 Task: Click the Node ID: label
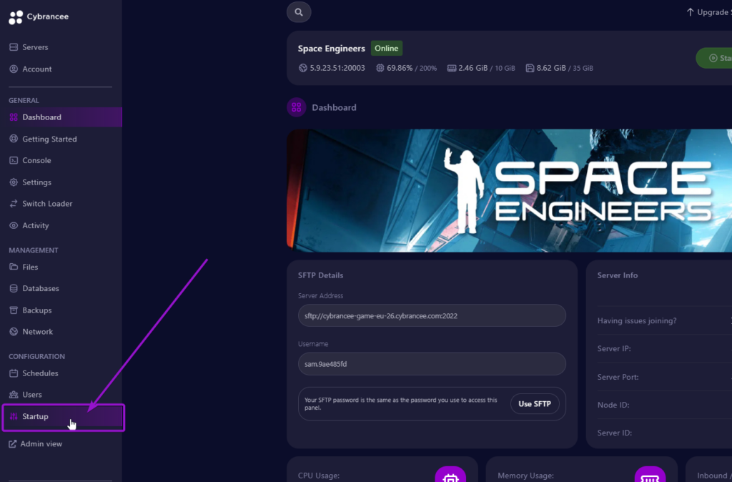point(613,405)
